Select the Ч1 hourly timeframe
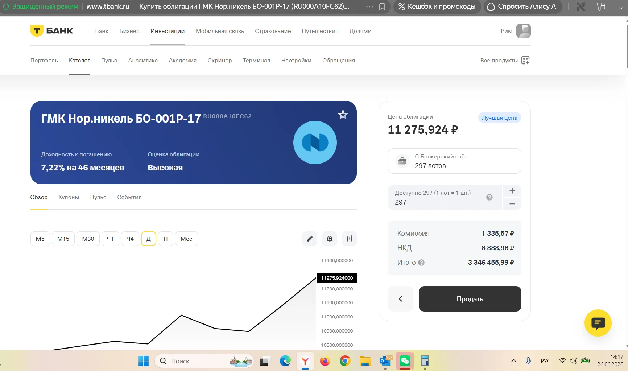The width and height of the screenshot is (628, 371). pyautogui.click(x=110, y=239)
